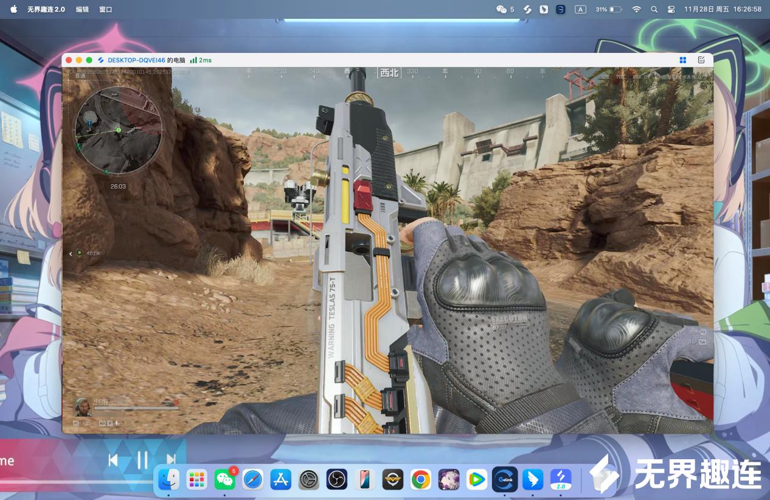Screen dimensions: 770x500
Task: Open System Settings from the Dock
Action: [x=309, y=479]
